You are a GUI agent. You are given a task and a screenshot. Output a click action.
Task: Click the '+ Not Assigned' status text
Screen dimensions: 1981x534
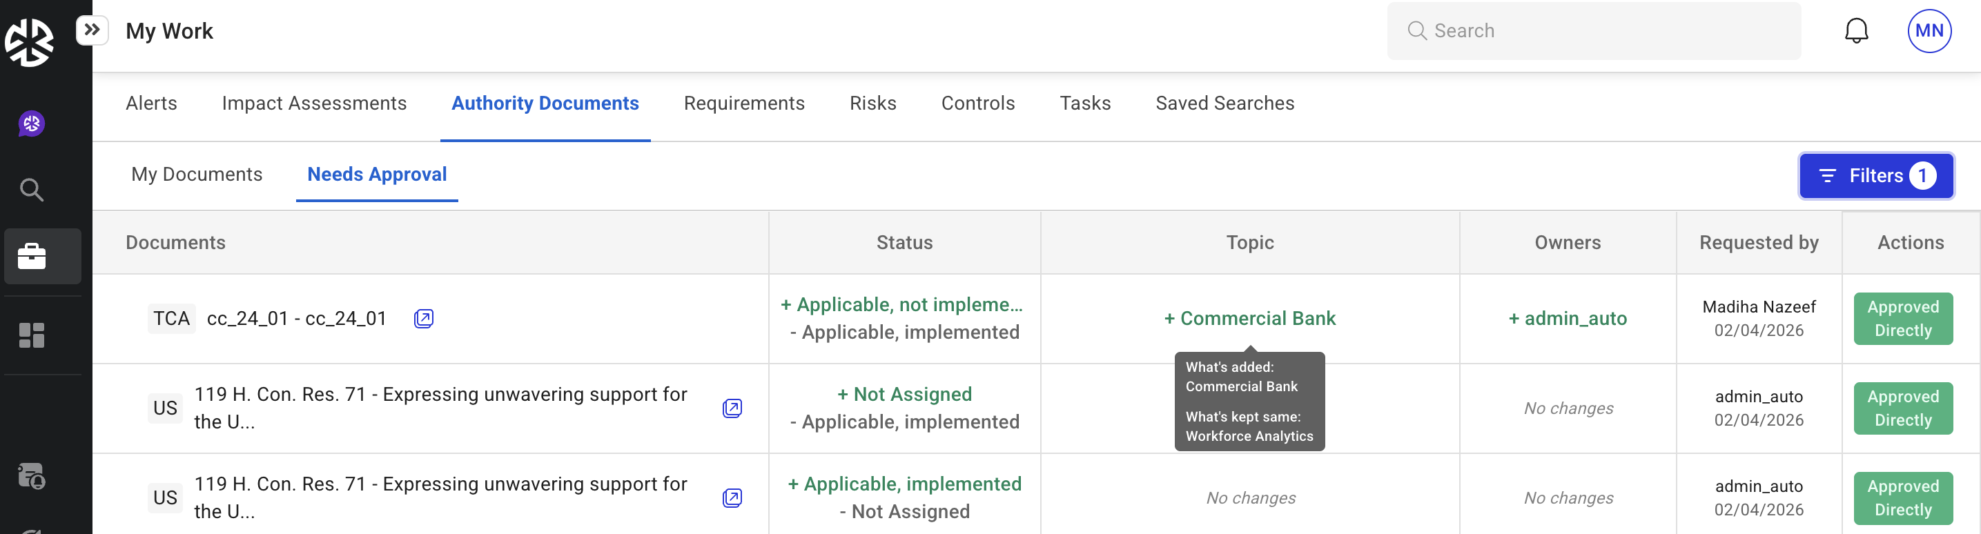click(904, 394)
